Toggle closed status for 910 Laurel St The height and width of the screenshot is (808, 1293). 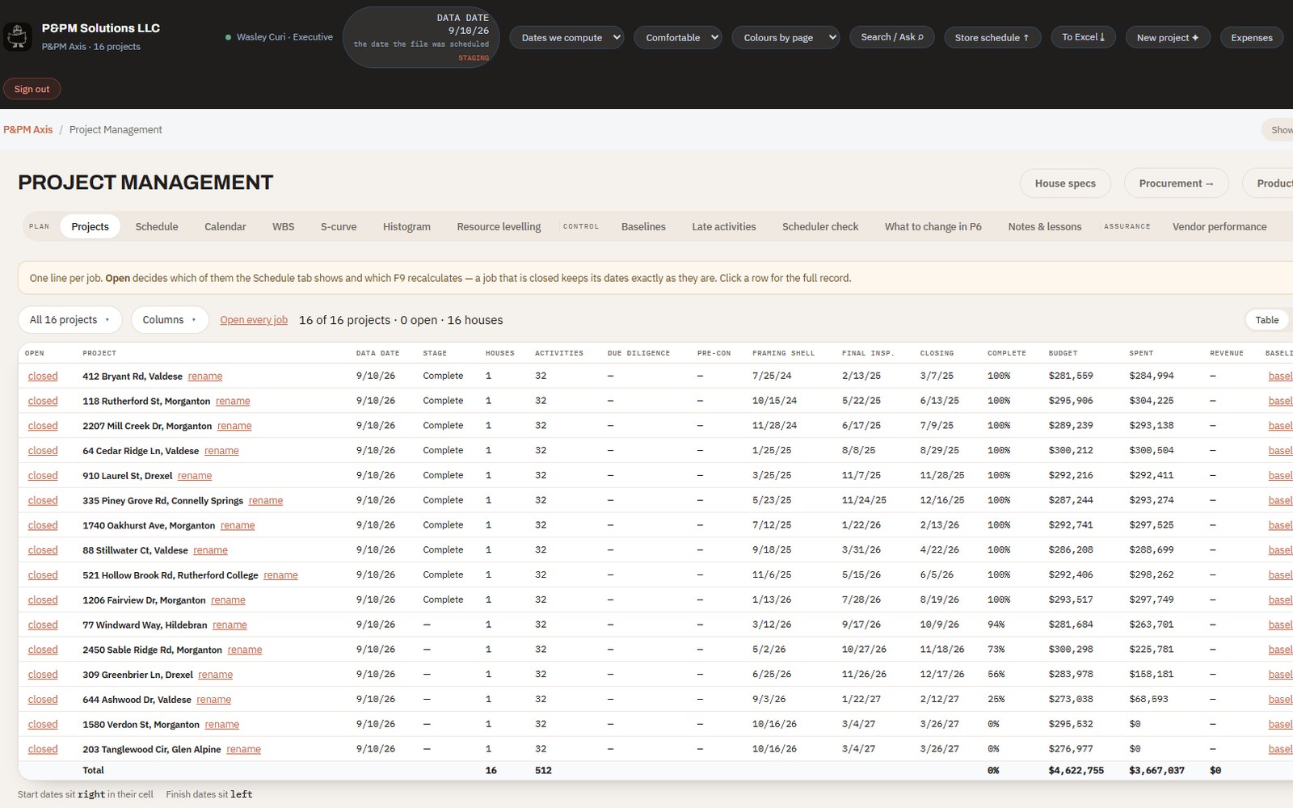[43, 476]
